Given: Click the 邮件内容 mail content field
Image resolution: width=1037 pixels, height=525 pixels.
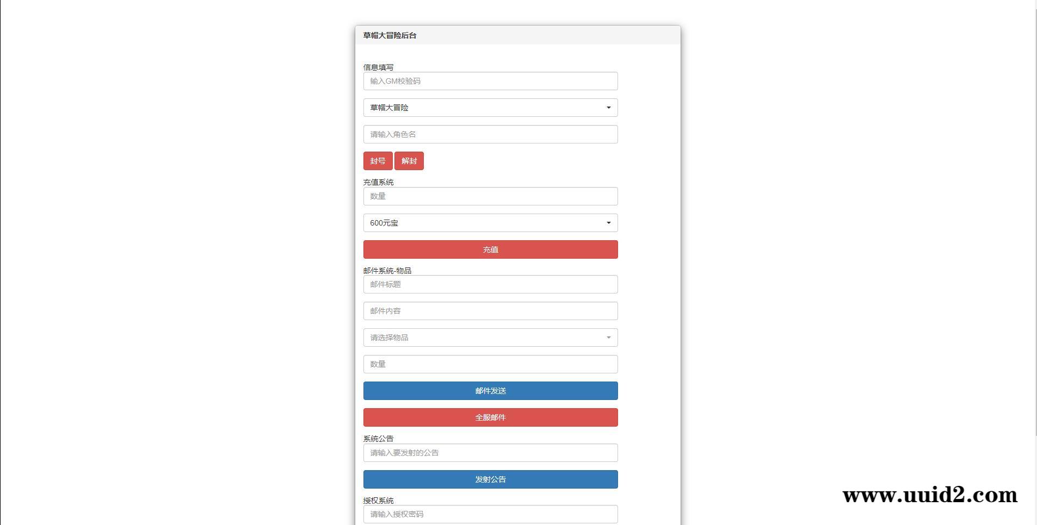Looking at the screenshot, I should click(x=490, y=311).
